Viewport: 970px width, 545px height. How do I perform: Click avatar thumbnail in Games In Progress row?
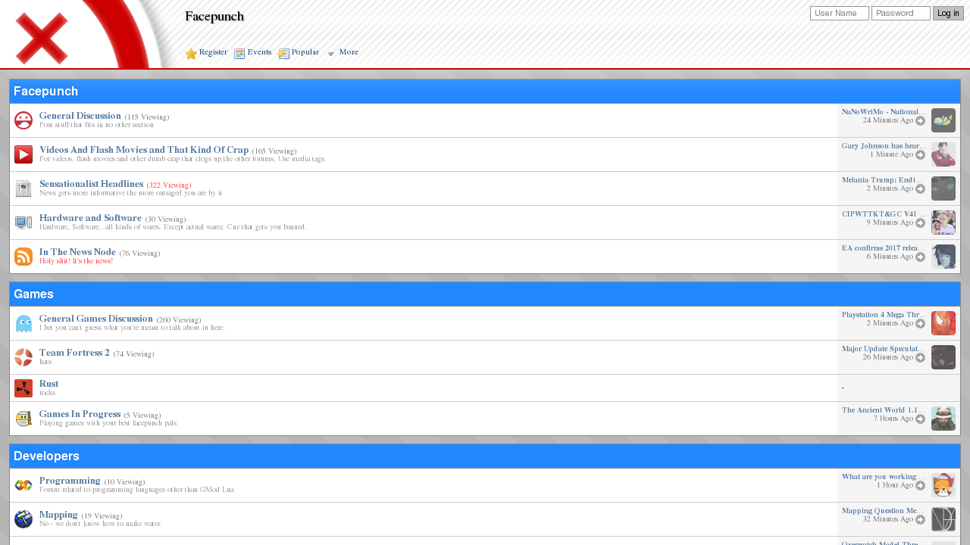tap(943, 419)
